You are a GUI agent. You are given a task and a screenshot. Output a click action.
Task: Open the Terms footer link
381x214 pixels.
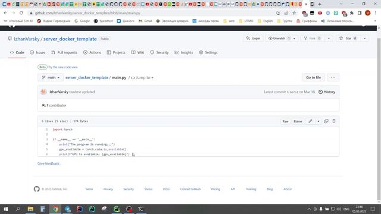coord(89,189)
